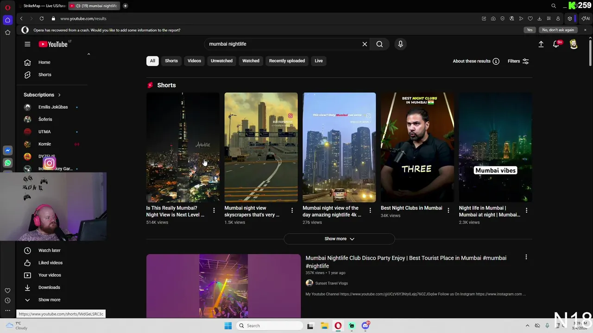Screen dimensions: 593x333
Task: Open Mumbai Nightlife Club Disco video thumbnail
Action: tap(223, 286)
